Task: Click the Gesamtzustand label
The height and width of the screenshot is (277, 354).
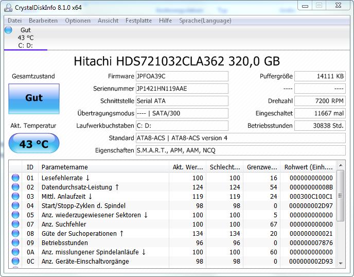Action: point(33,76)
